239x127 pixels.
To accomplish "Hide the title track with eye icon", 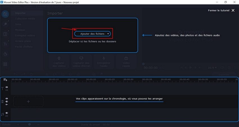I will [7, 87].
